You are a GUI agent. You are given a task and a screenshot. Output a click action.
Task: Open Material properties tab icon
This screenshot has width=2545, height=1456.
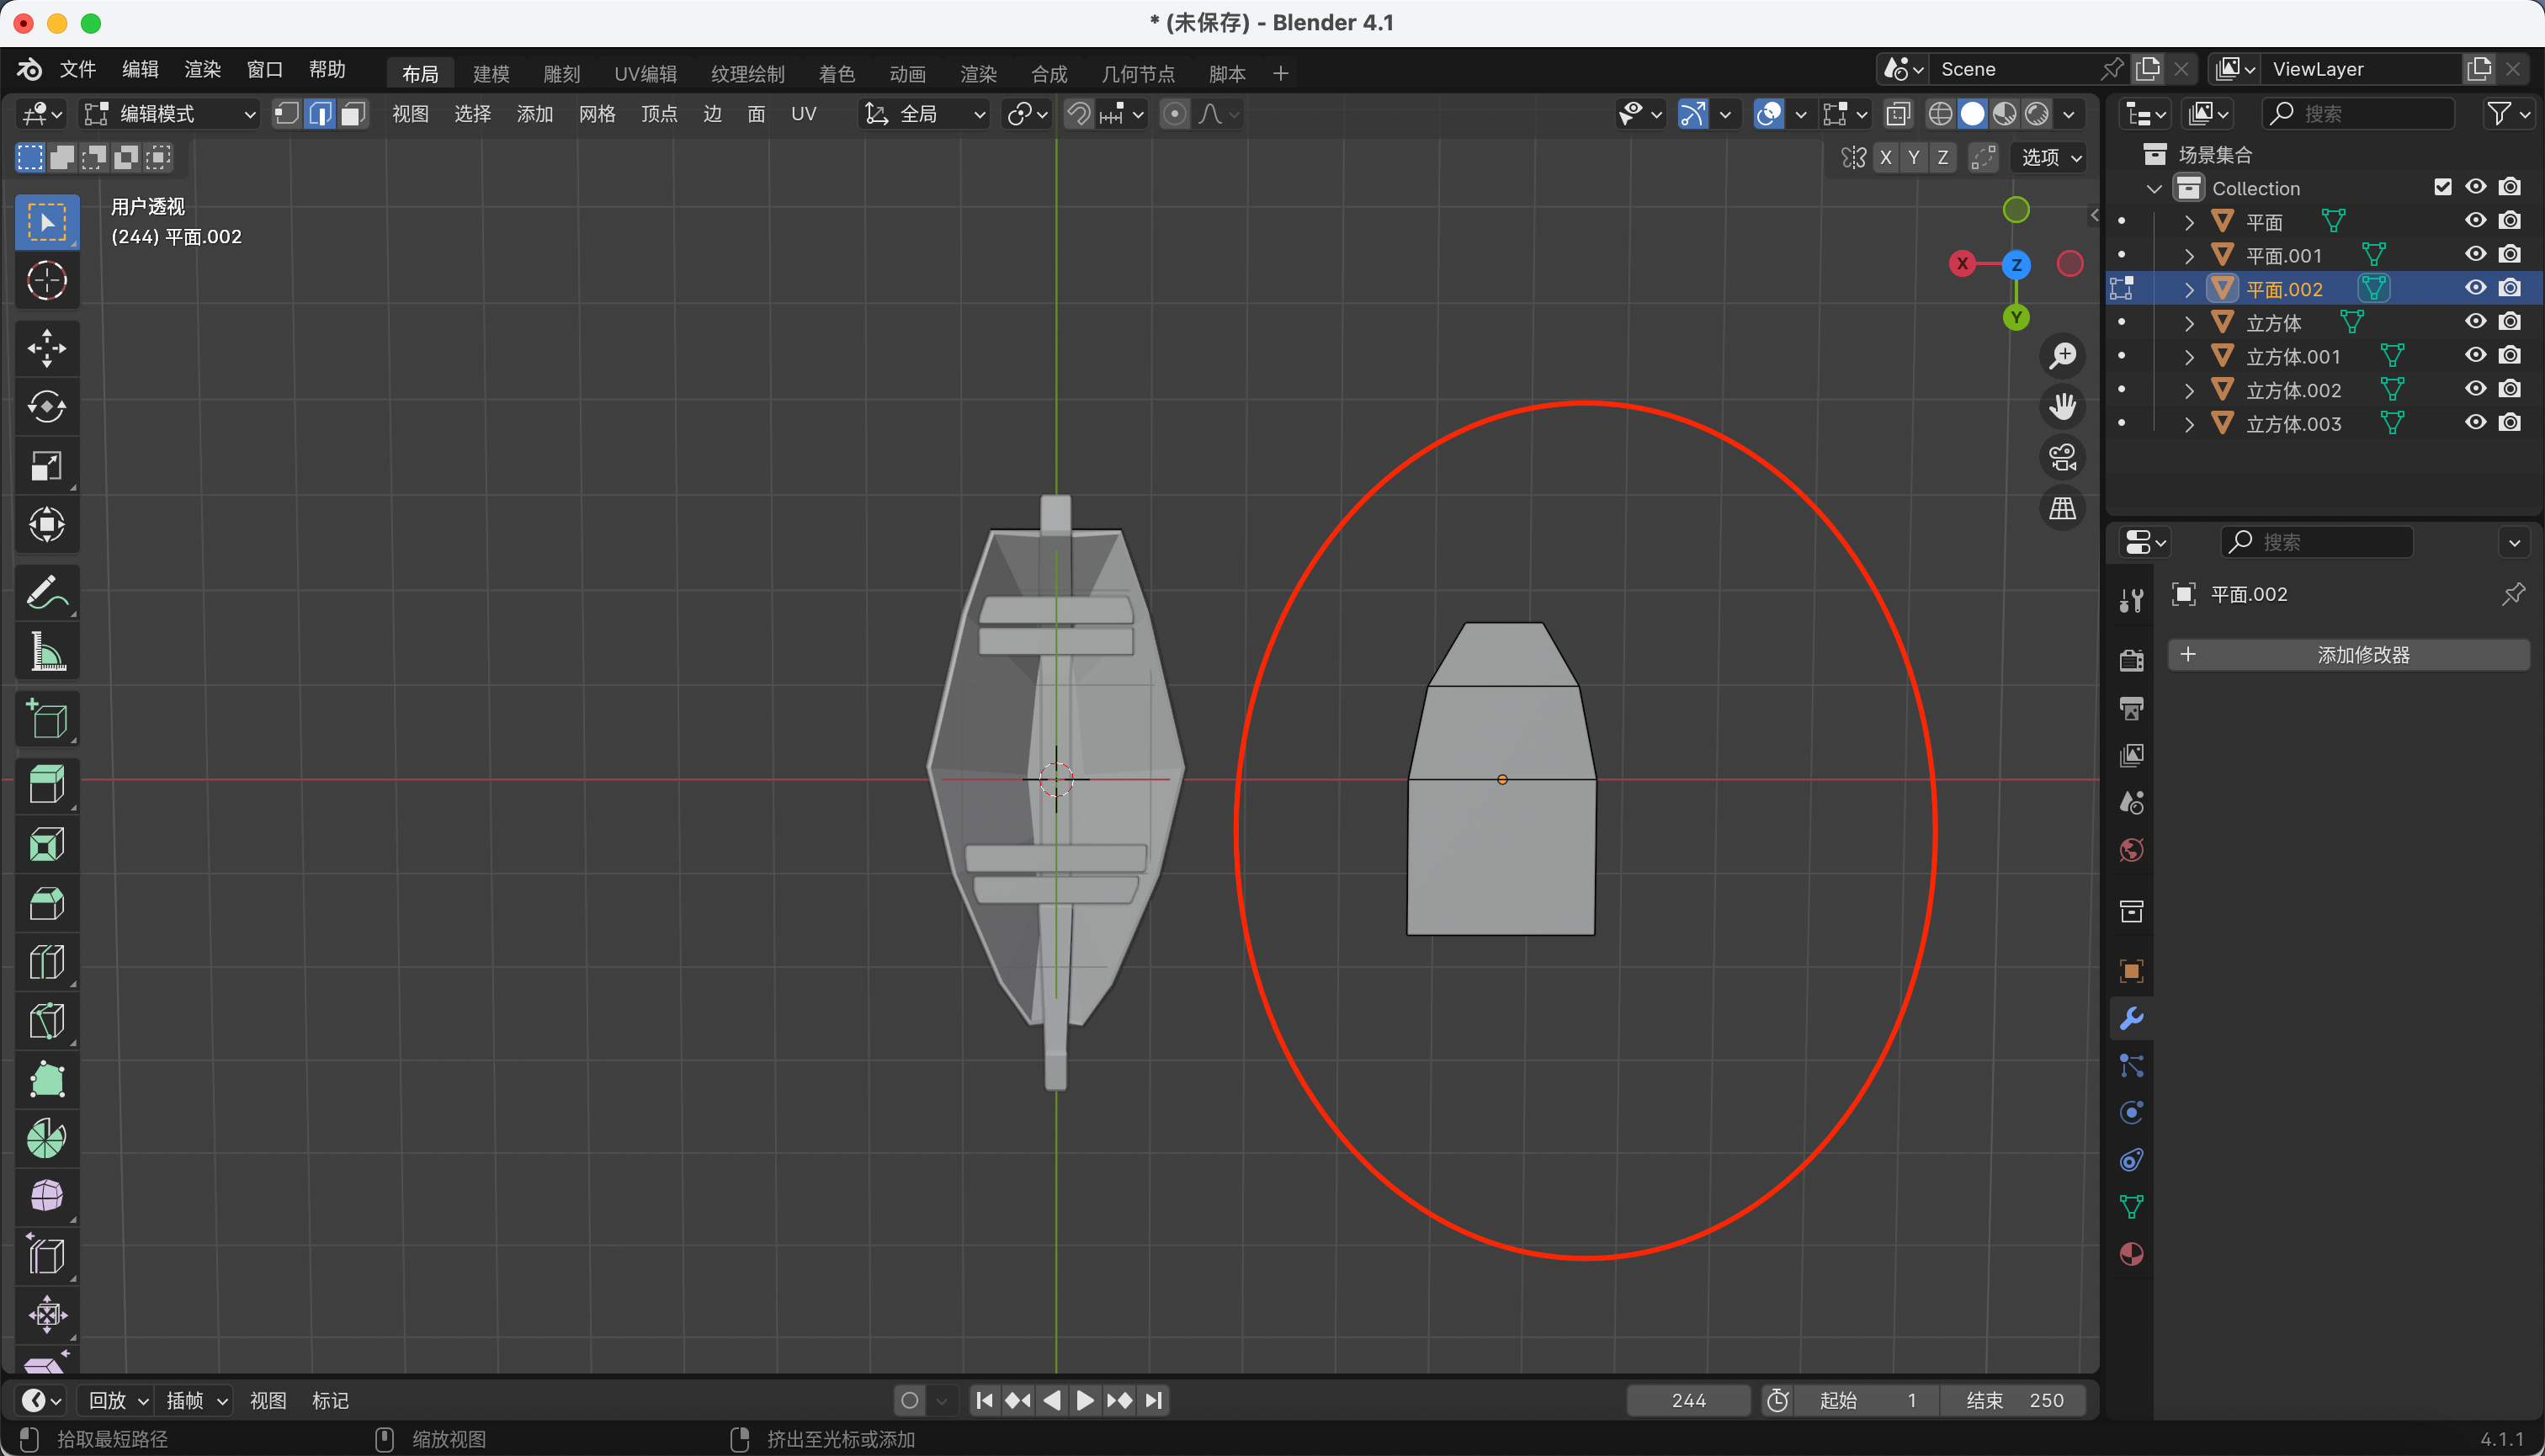[x=2131, y=1254]
